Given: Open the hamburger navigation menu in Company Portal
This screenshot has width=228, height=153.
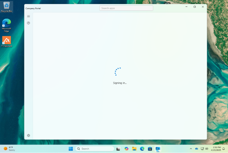Looking at the screenshot, I should click(x=29, y=16).
